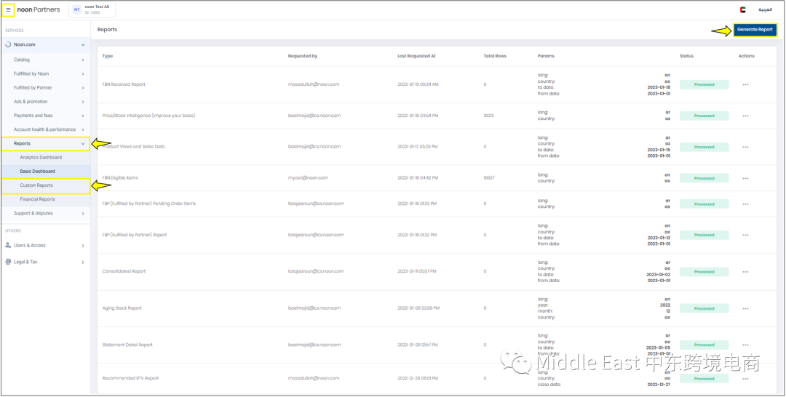786x397 pixels.
Task: Open actions for FBP Pending Order Items
Action: (745, 204)
